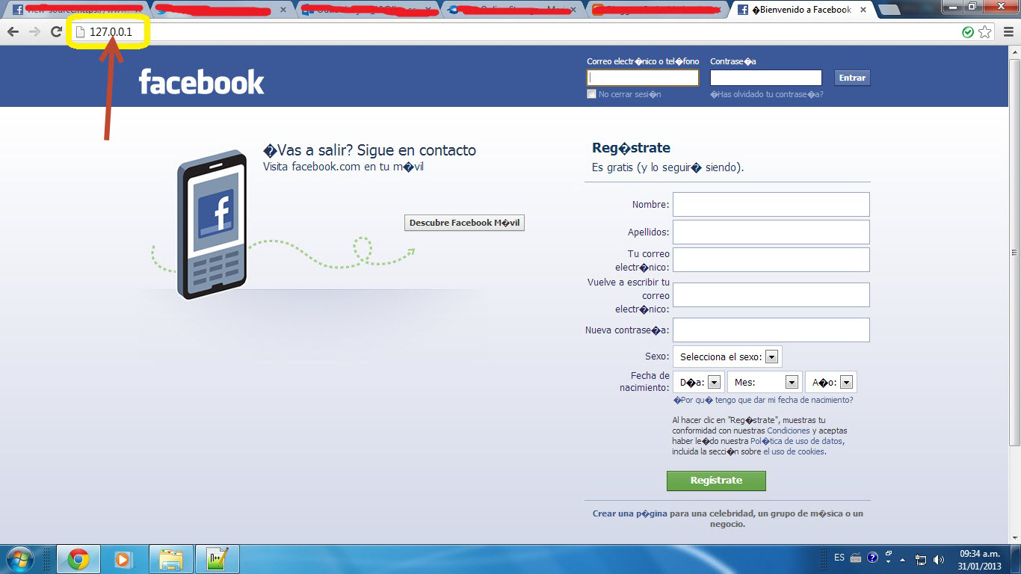
Task: Click the 'Vuelve a escribir tu correo' field
Action: coord(771,294)
